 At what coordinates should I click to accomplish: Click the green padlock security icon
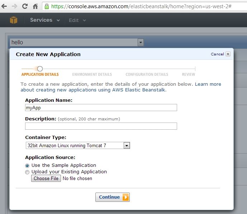[x=47, y=6]
